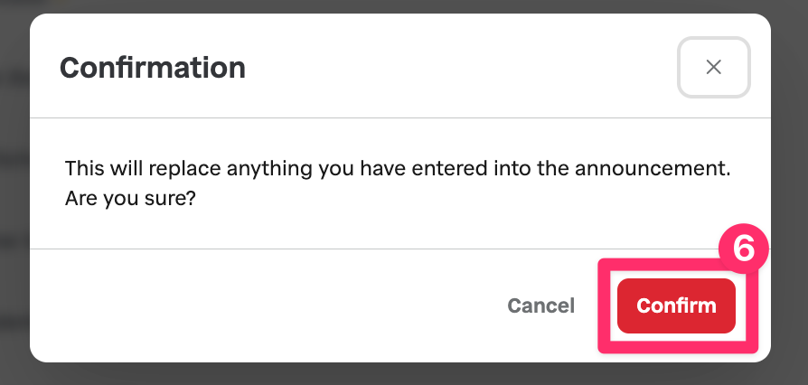
Task: Click the blank dialog body right of "Are you sure?"
Action: (452, 198)
